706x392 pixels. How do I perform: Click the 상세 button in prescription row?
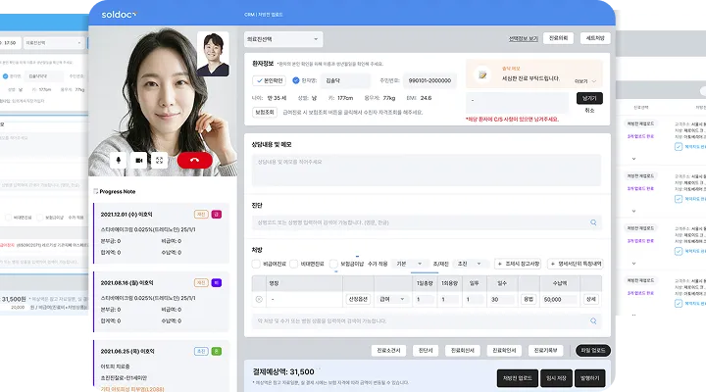pyautogui.click(x=590, y=299)
